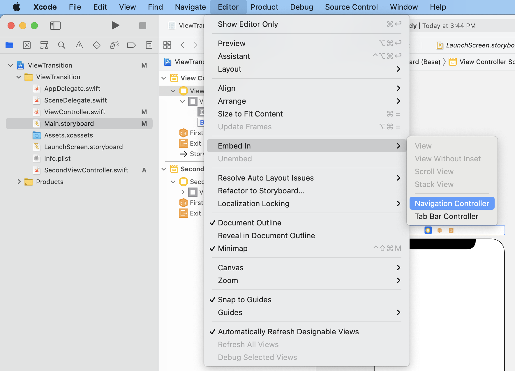The image size is (515, 371).
Task: Open Resolve Auto Layout Issues submenu
Action: pos(306,178)
